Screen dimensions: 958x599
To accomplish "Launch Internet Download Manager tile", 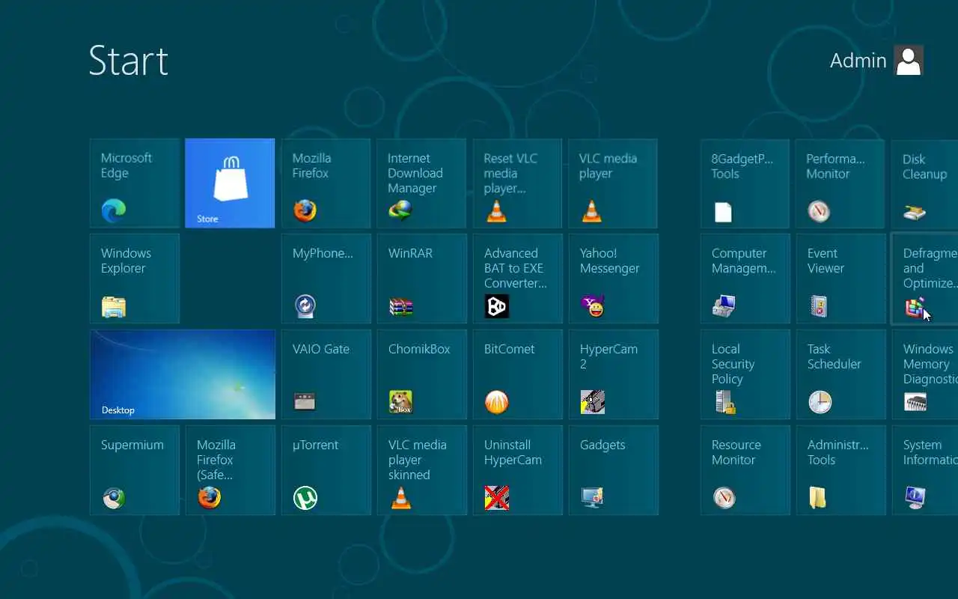I will pos(421,183).
